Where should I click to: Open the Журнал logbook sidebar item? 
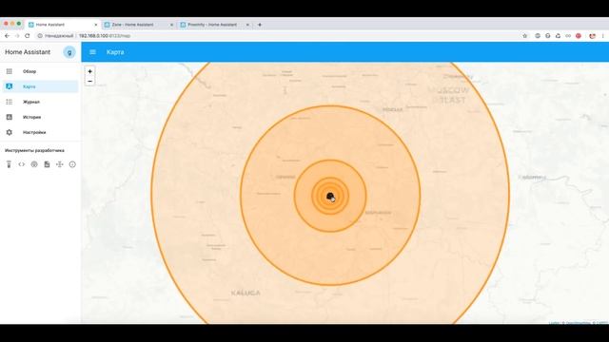[x=40, y=102]
